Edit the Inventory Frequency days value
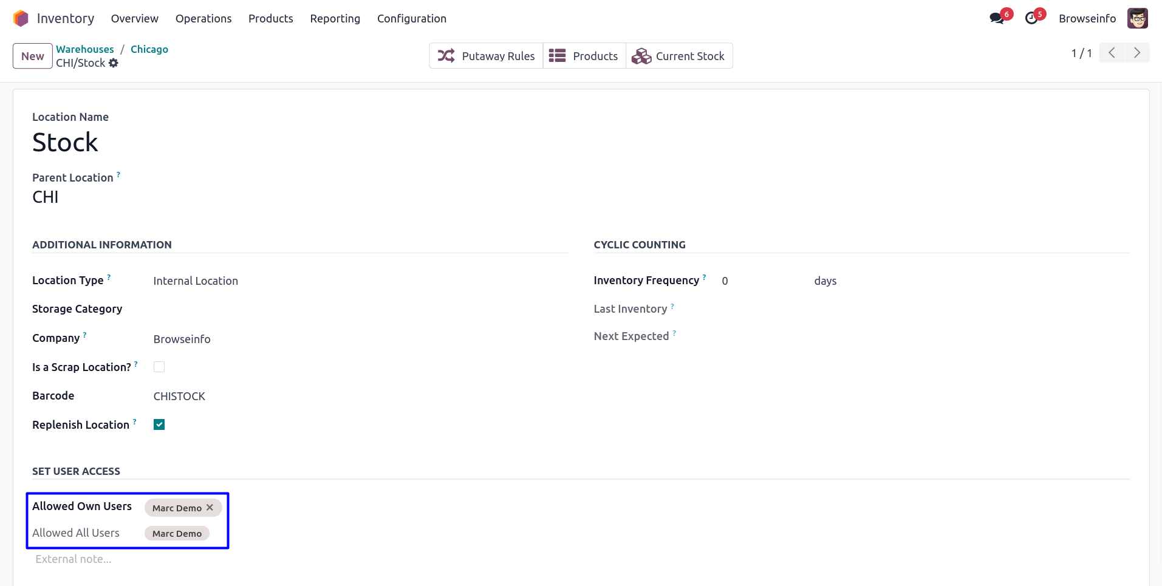The width and height of the screenshot is (1162, 586). pyautogui.click(x=725, y=281)
